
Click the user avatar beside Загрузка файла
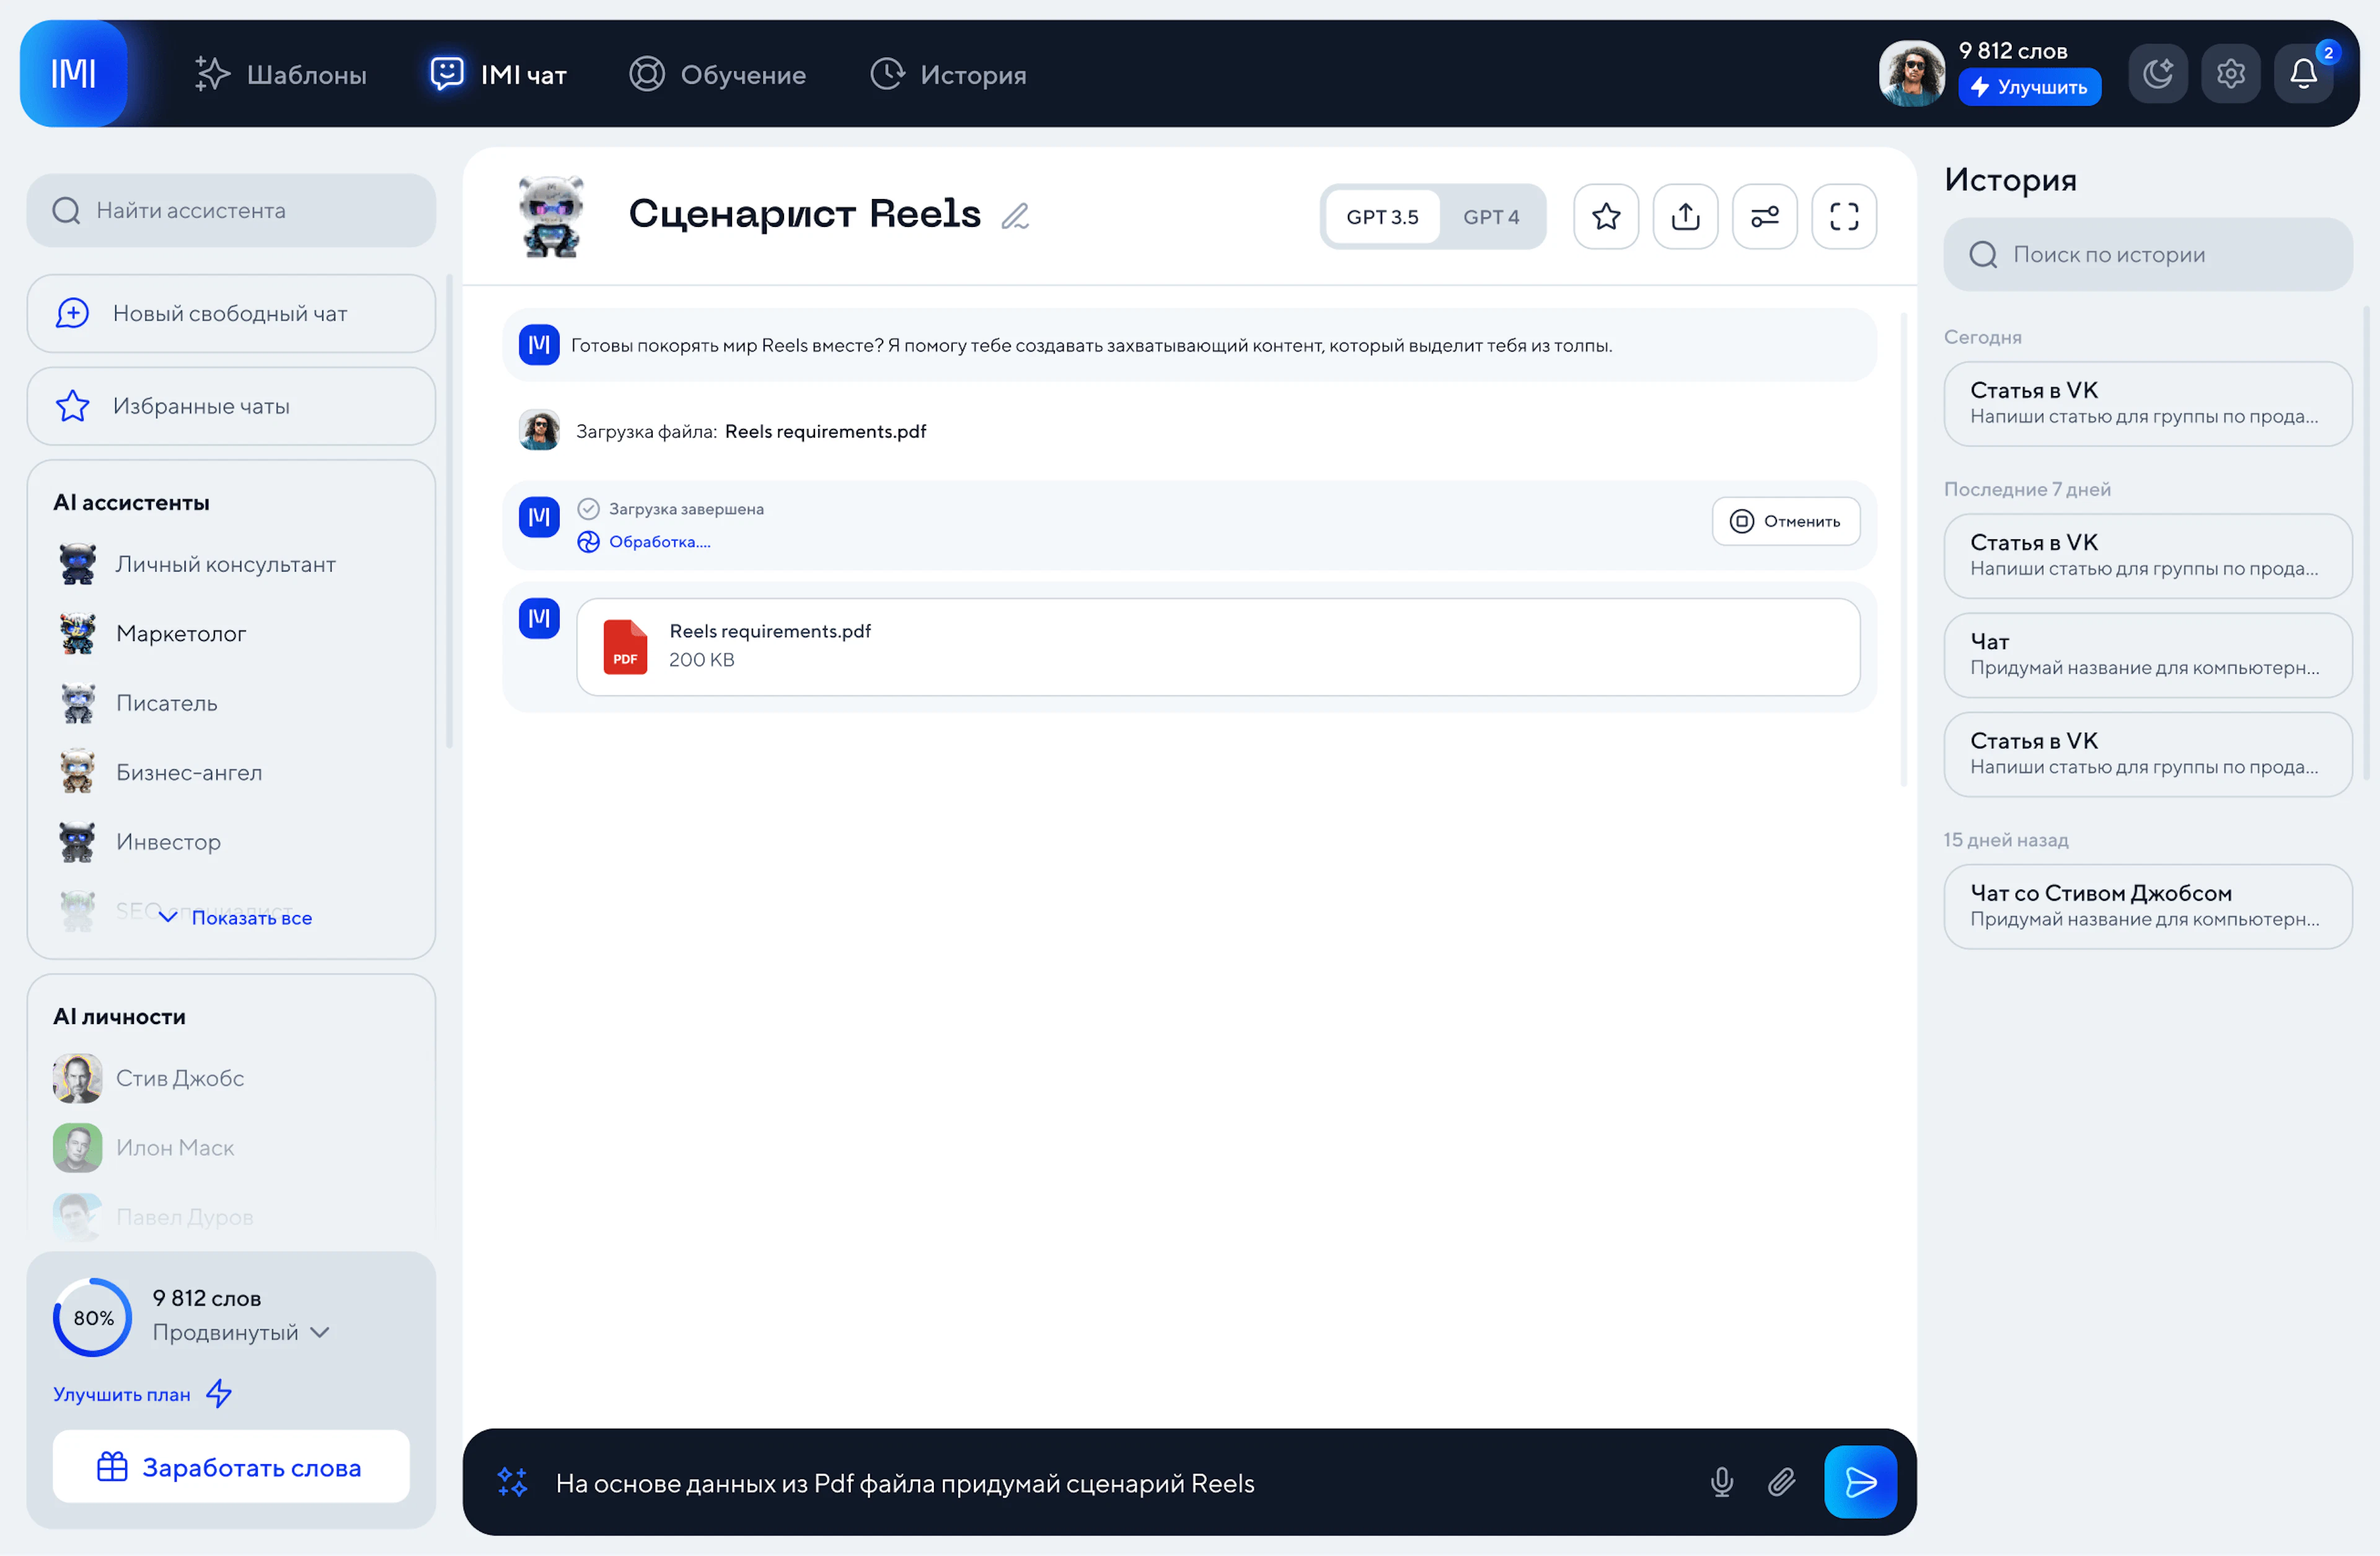(539, 430)
